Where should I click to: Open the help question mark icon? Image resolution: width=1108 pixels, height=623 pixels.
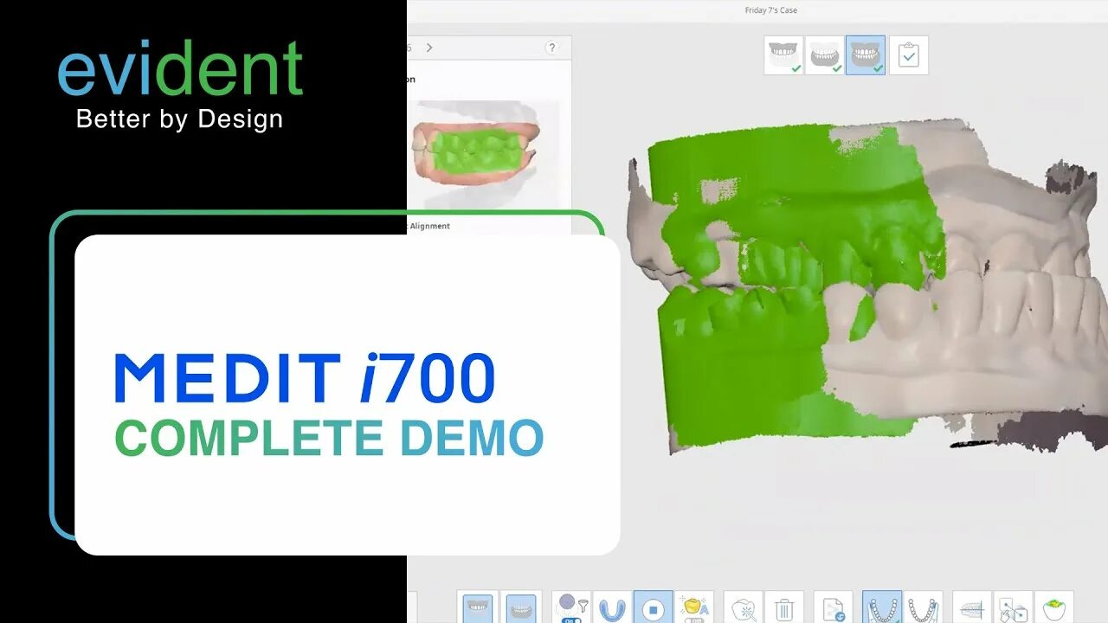(552, 48)
